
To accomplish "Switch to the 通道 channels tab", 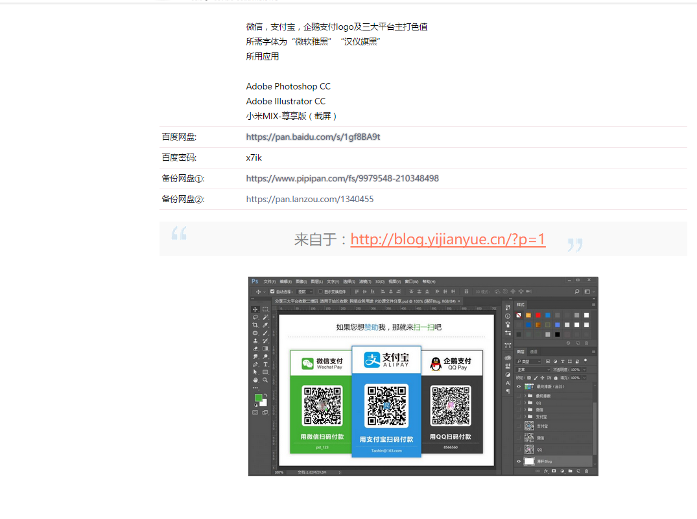I will coord(534,352).
